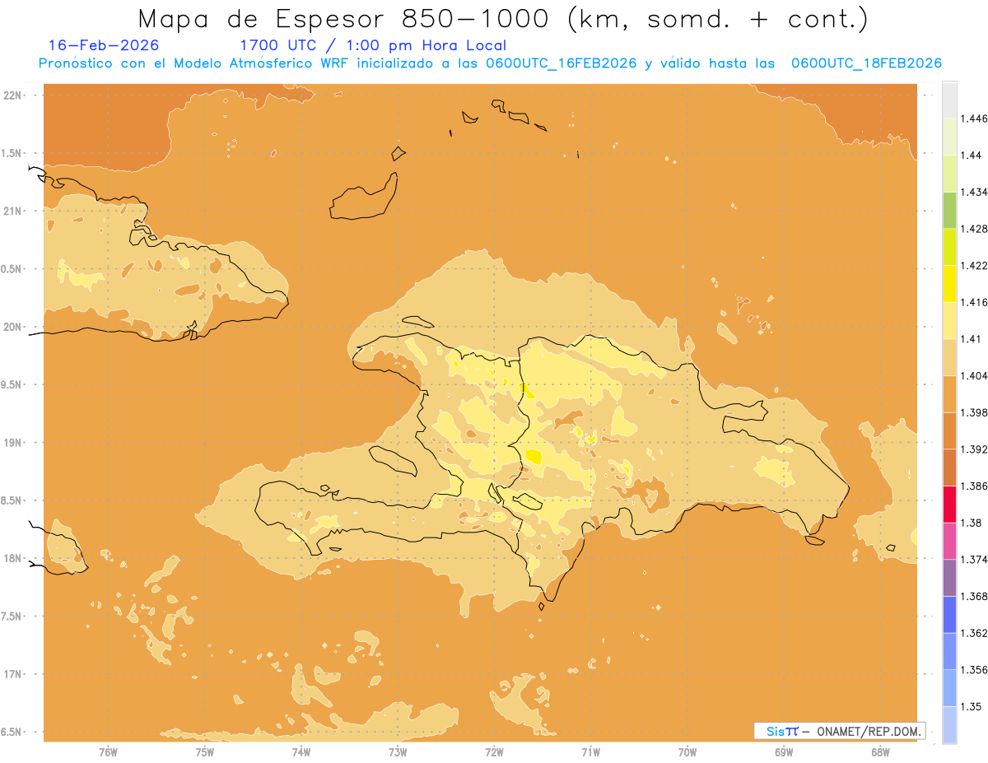Click the 'ONAMET/REP.DOM.' credit label
Image resolution: width=988 pixels, height=763 pixels.
[x=869, y=731]
